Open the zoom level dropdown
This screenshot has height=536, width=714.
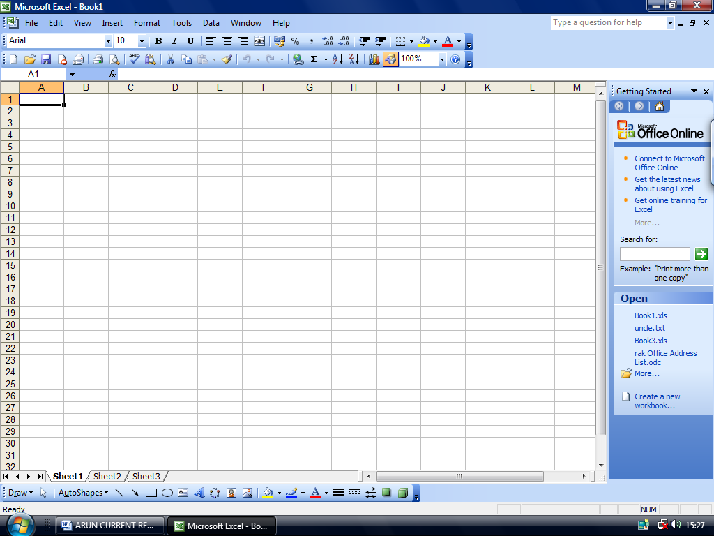[x=442, y=59]
